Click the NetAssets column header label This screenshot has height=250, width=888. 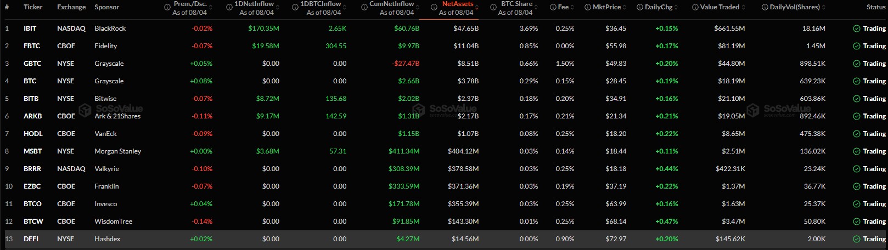click(x=458, y=4)
